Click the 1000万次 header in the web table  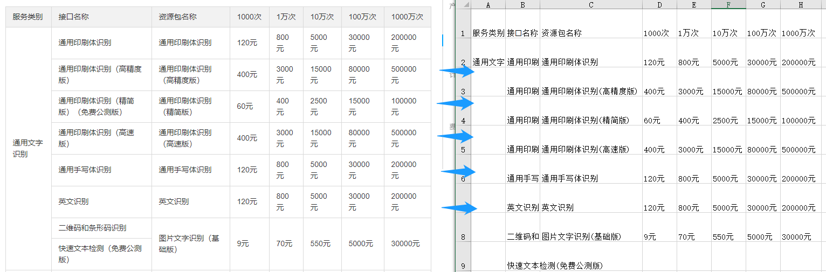(x=407, y=17)
